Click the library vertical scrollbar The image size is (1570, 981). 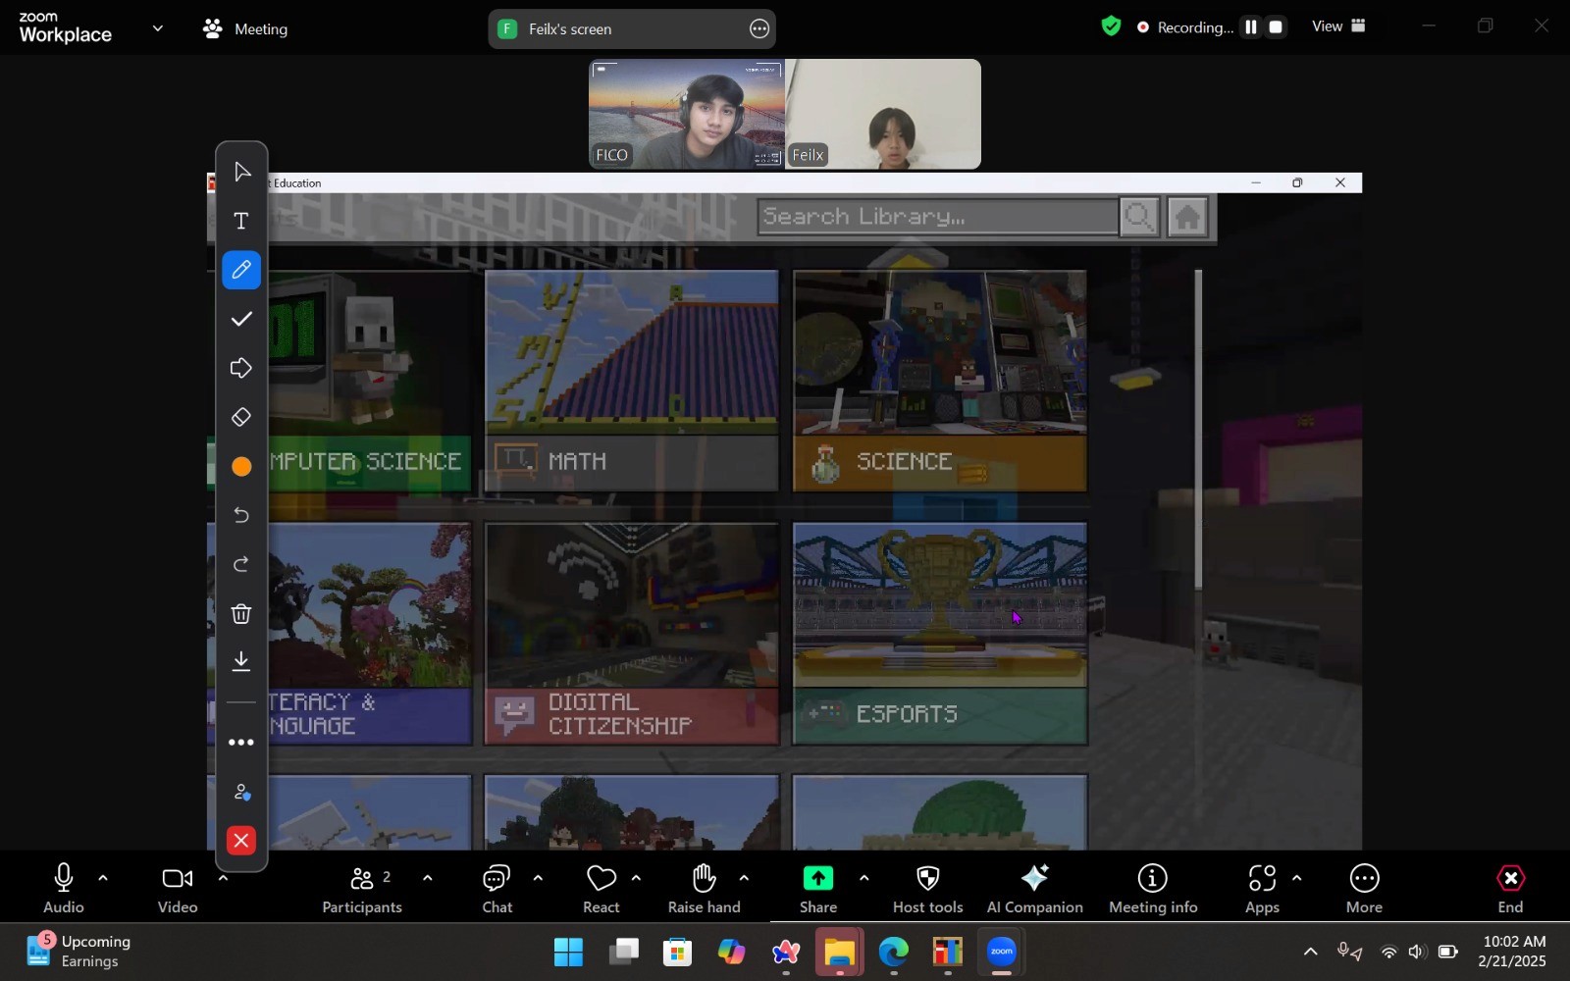[x=1198, y=430]
